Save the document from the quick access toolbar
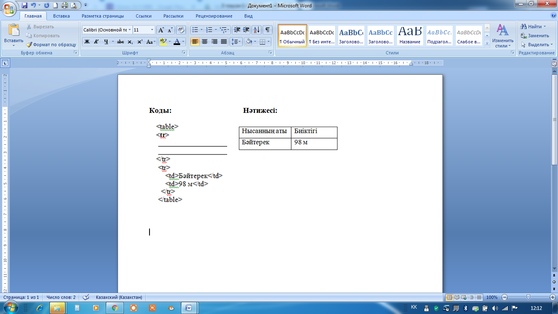 click(x=25, y=5)
